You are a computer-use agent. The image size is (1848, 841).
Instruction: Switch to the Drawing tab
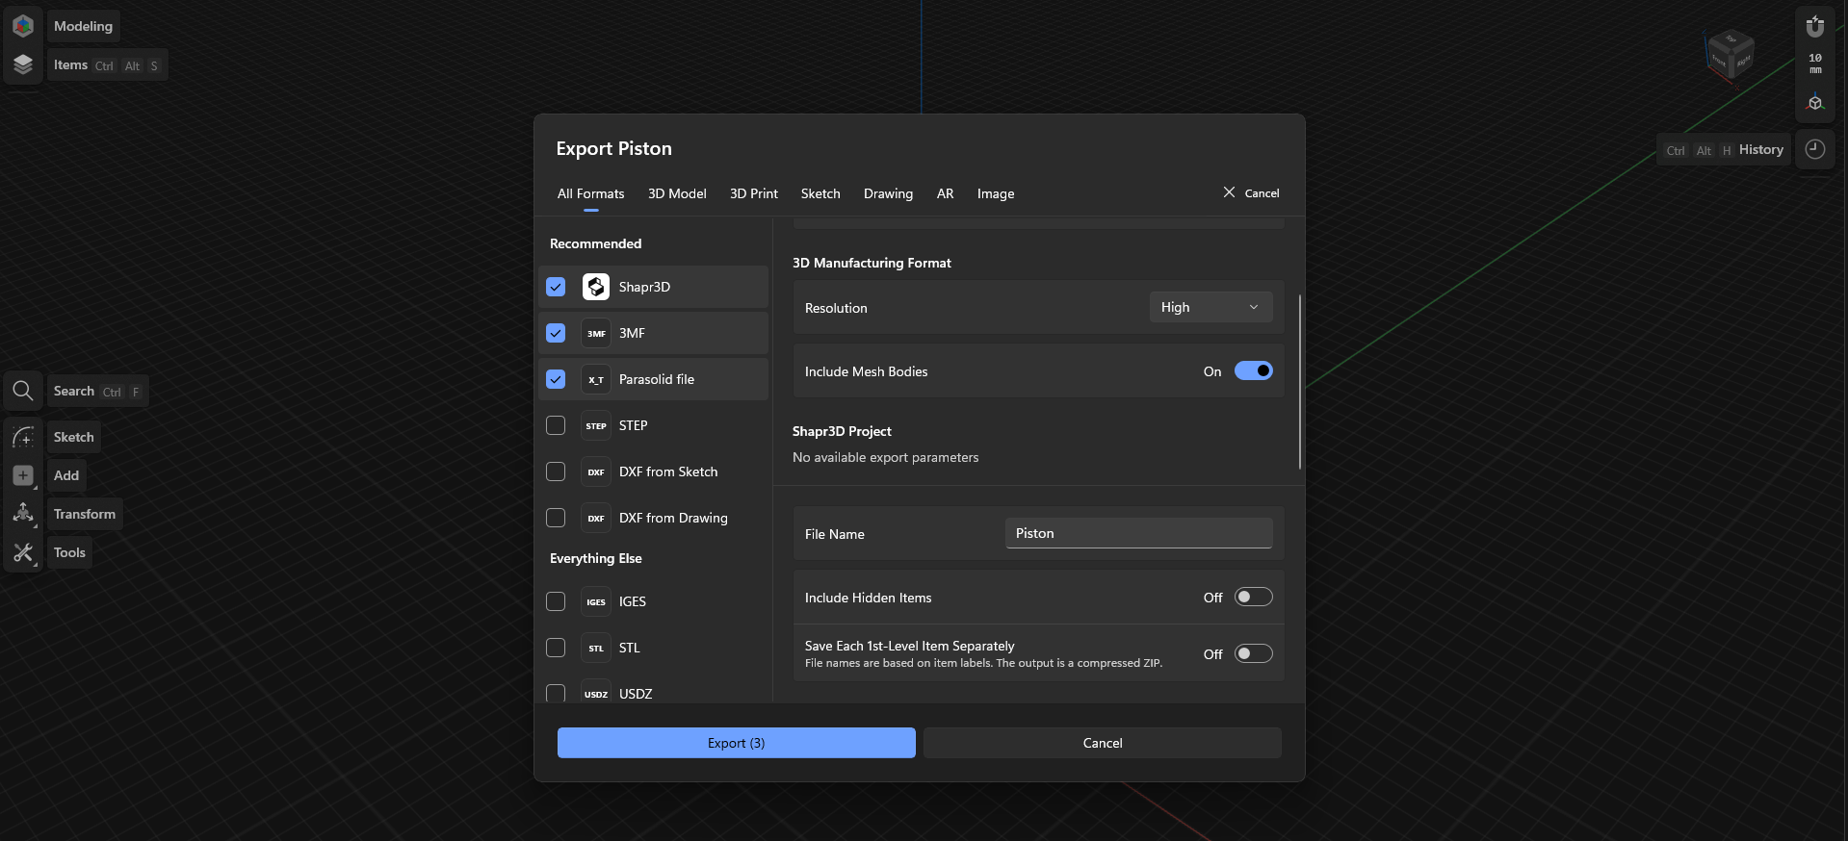[x=888, y=193]
